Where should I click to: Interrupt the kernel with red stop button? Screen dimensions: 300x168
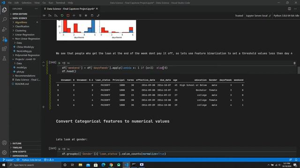point(68,15)
